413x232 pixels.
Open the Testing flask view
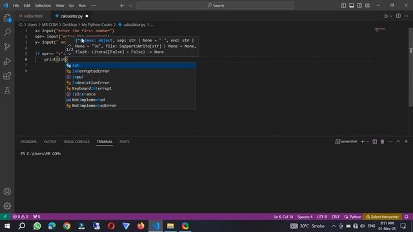click(x=7, y=90)
